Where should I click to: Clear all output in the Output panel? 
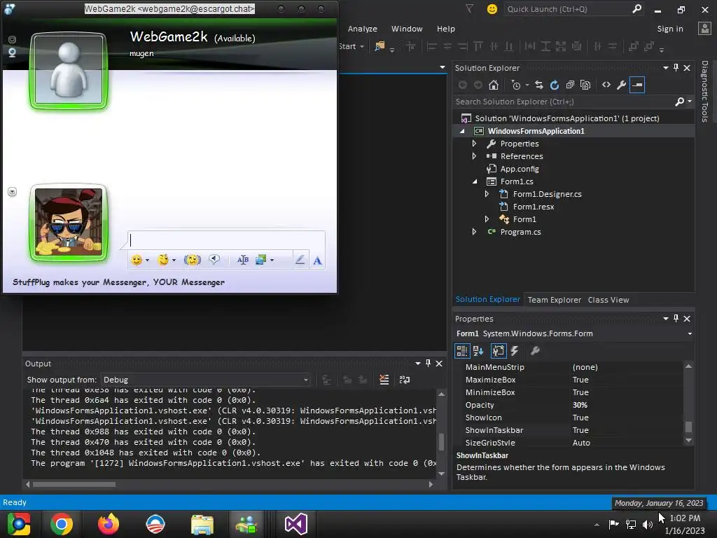click(384, 380)
